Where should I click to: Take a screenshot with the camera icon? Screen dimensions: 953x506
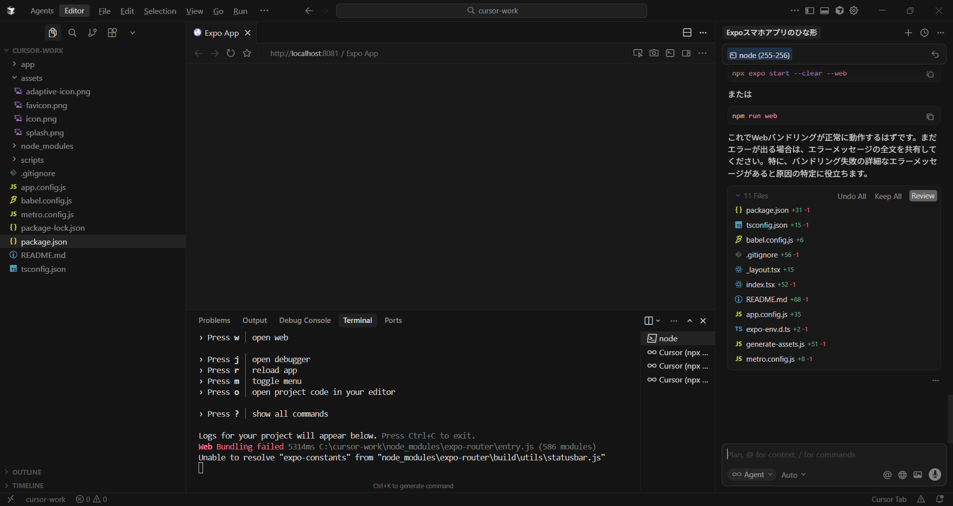[x=654, y=53]
